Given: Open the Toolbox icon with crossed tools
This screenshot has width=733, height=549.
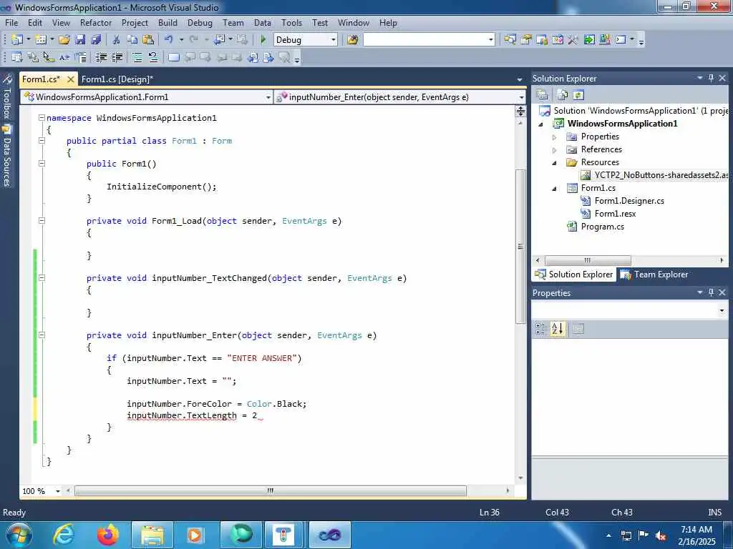Looking at the screenshot, I should point(573,40).
